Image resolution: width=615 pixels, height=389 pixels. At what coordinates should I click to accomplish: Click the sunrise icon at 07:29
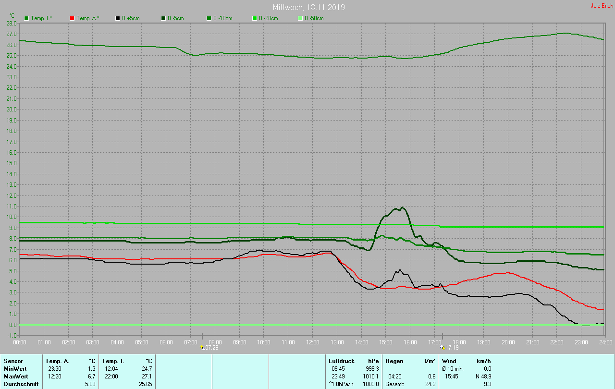click(x=202, y=347)
